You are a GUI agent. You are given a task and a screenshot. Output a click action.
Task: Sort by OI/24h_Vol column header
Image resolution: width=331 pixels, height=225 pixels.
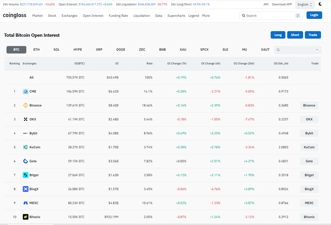[281, 63]
